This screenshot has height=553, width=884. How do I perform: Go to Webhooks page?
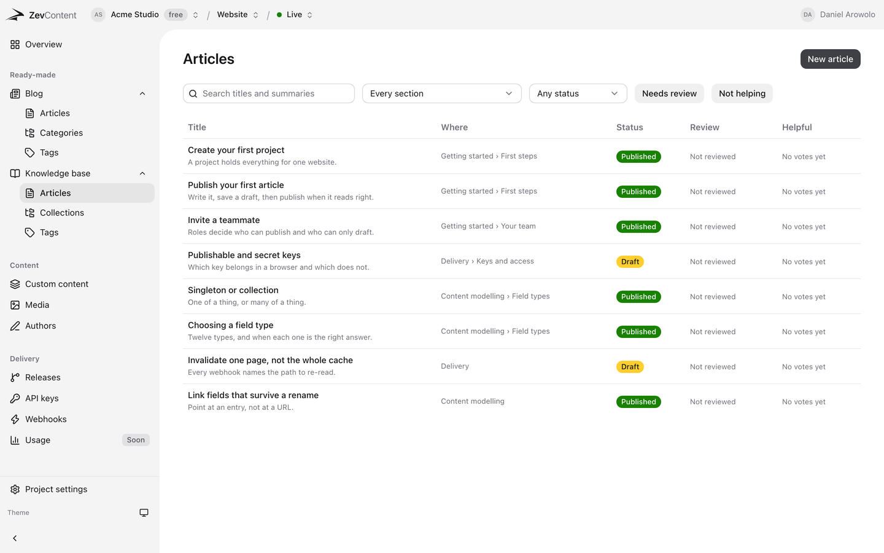tap(80, 419)
